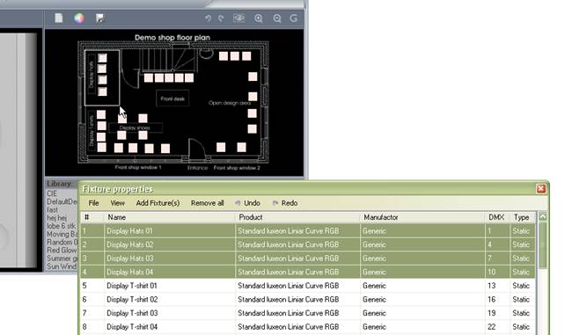Click the save floppy disk icon

tap(99, 18)
